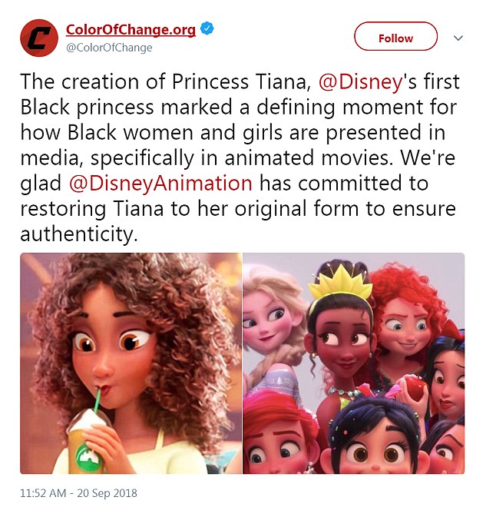Click the tweet body text

pos(240,157)
